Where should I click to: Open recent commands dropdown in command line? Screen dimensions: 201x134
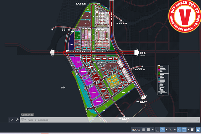point(23,120)
